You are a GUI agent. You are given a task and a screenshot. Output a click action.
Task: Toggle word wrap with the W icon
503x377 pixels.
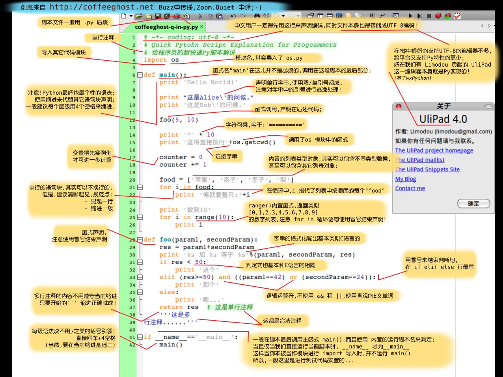click(x=371, y=16)
